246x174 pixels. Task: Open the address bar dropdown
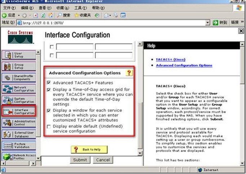pos(207,23)
